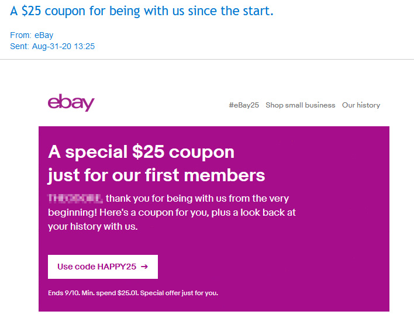Open the Shop small business link
Image resolution: width=414 pixels, height=318 pixels.
point(300,105)
